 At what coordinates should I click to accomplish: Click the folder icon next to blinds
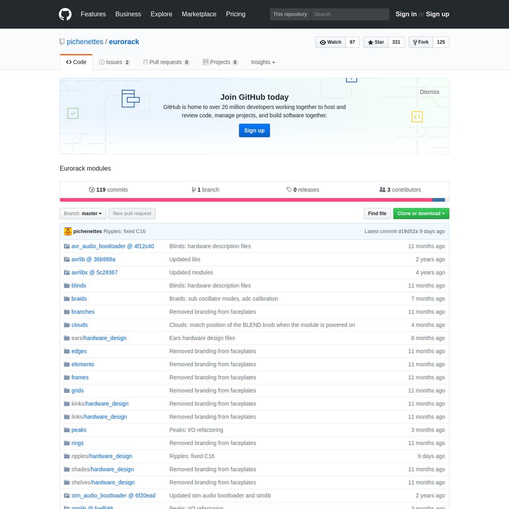[x=67, y=286]
